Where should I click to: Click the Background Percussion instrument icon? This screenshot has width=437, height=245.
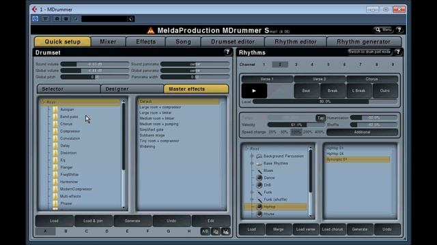[x=259, y=157]
